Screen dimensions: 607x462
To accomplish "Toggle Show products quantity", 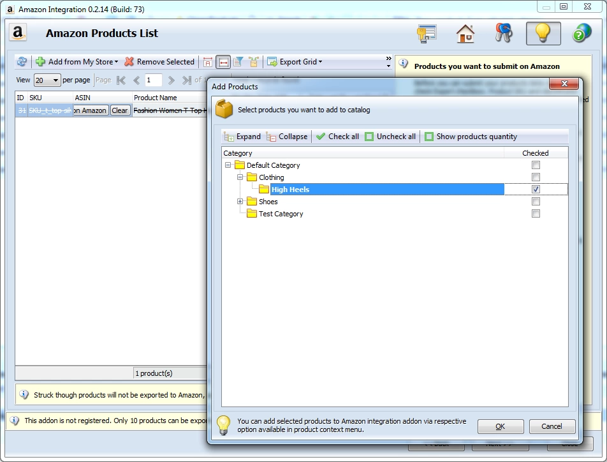I will 471,137.
